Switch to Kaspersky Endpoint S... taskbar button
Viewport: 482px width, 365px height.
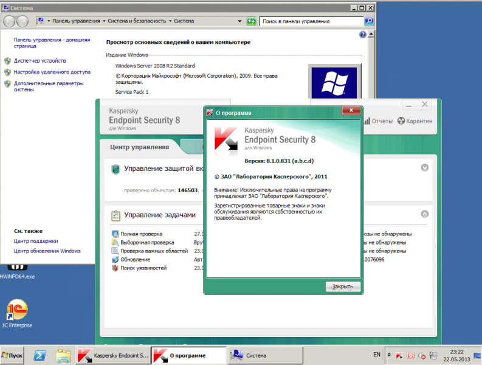point(113,355)
